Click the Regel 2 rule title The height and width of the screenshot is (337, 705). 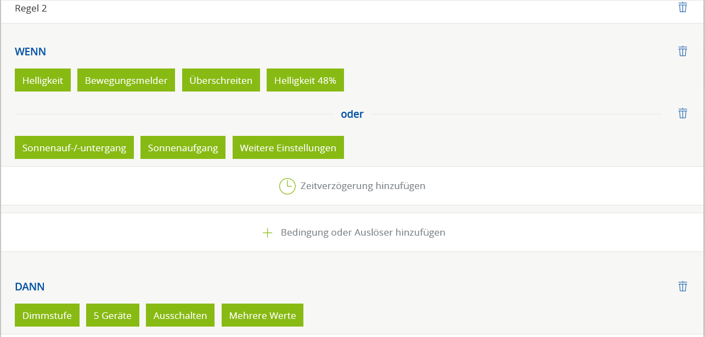coord(31,9)
